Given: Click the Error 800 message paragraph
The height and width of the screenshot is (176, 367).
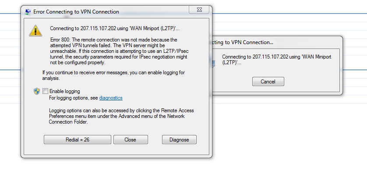Looking at the screenshot, I should [119, 51].
